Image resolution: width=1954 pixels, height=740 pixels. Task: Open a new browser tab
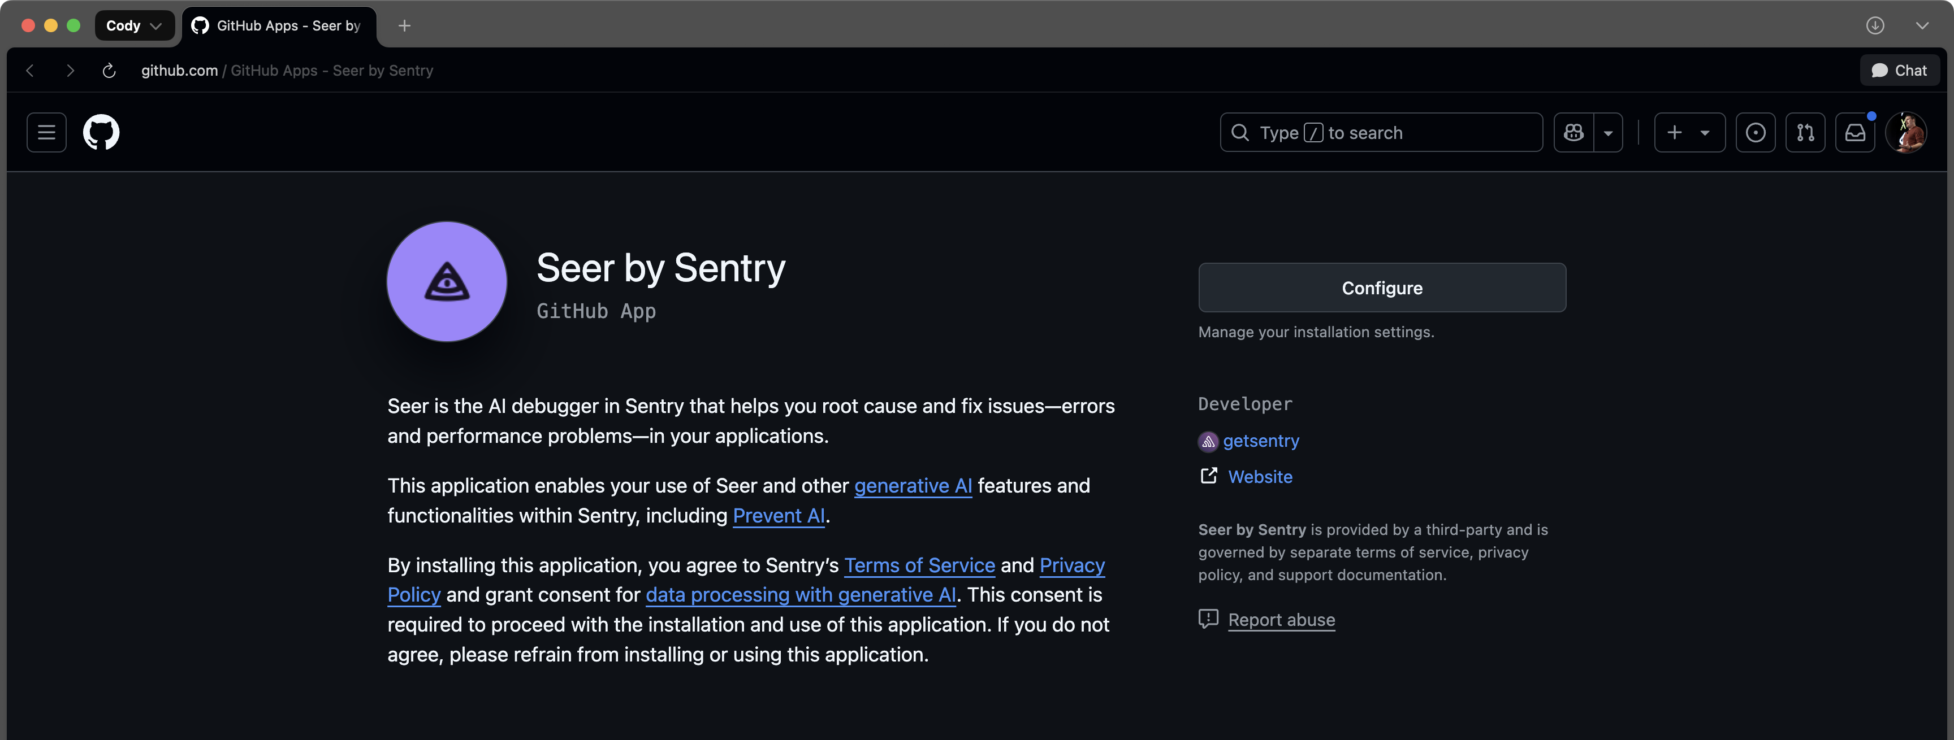(404, 26)
